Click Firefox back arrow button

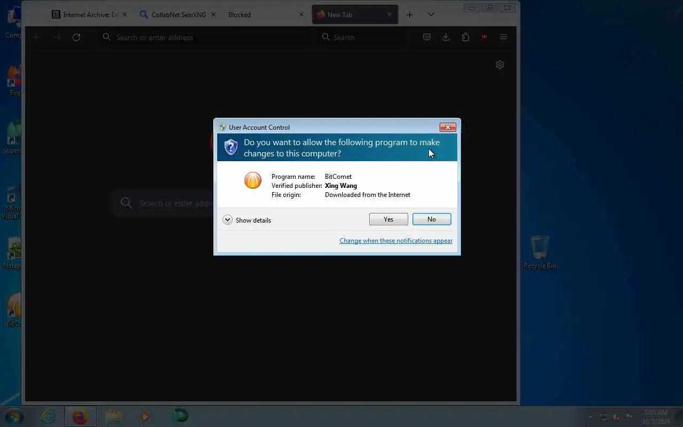pyautogui.click(x=37, y=37)
